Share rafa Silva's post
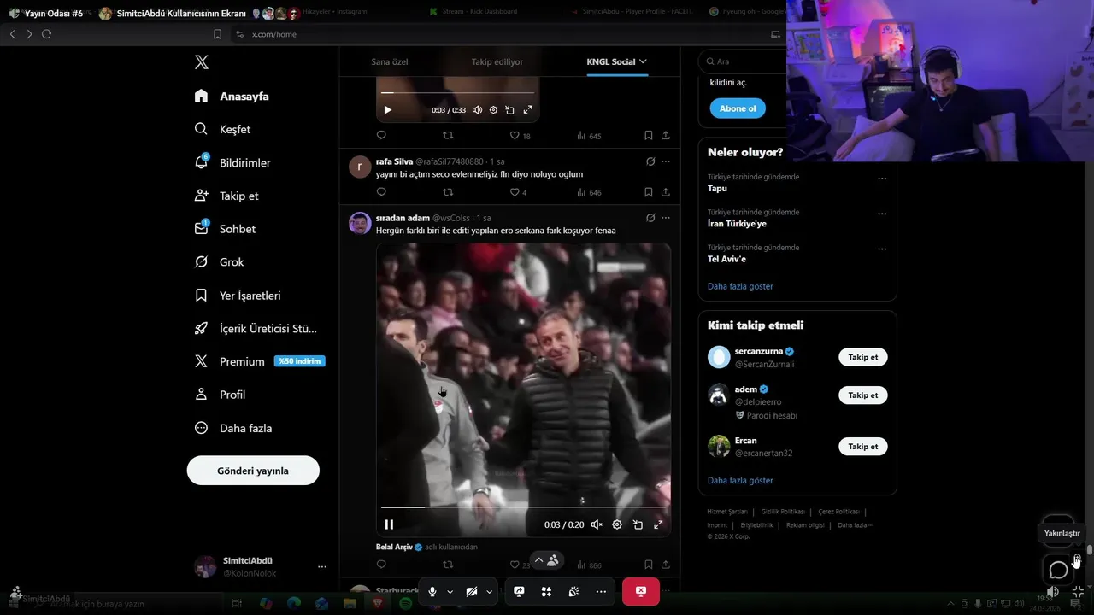 666,192
